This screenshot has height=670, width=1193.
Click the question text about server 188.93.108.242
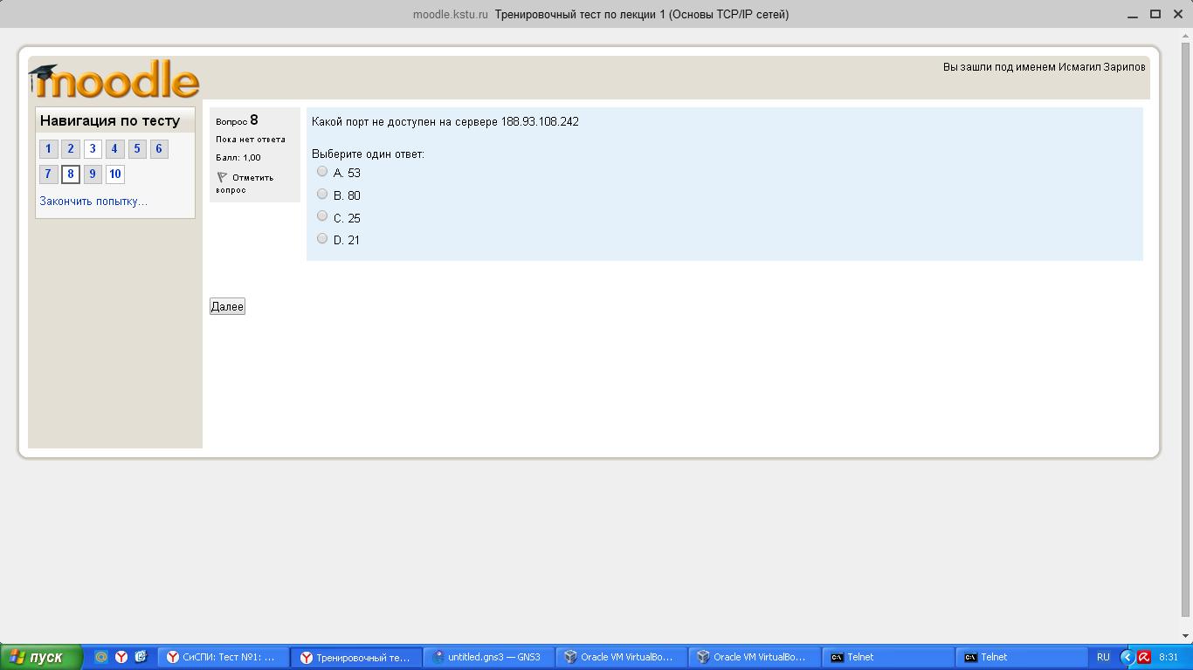(445, 121)
